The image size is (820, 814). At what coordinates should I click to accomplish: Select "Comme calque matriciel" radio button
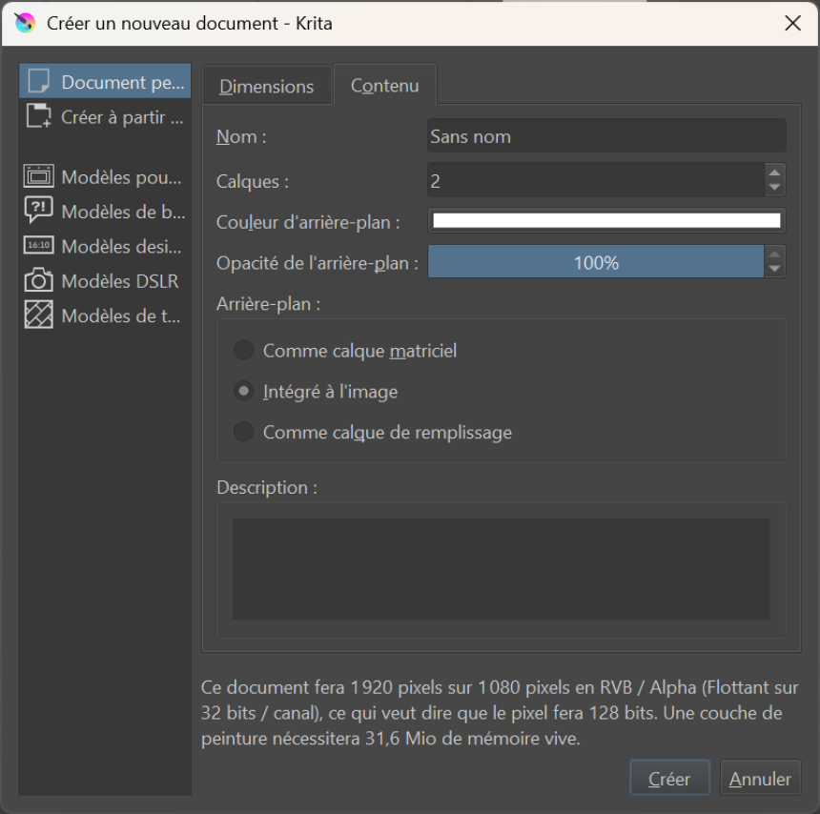pyautogui.click(x=244, y=351)
